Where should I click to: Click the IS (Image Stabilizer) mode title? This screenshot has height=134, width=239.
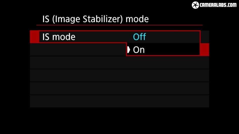tap(95, 19)
